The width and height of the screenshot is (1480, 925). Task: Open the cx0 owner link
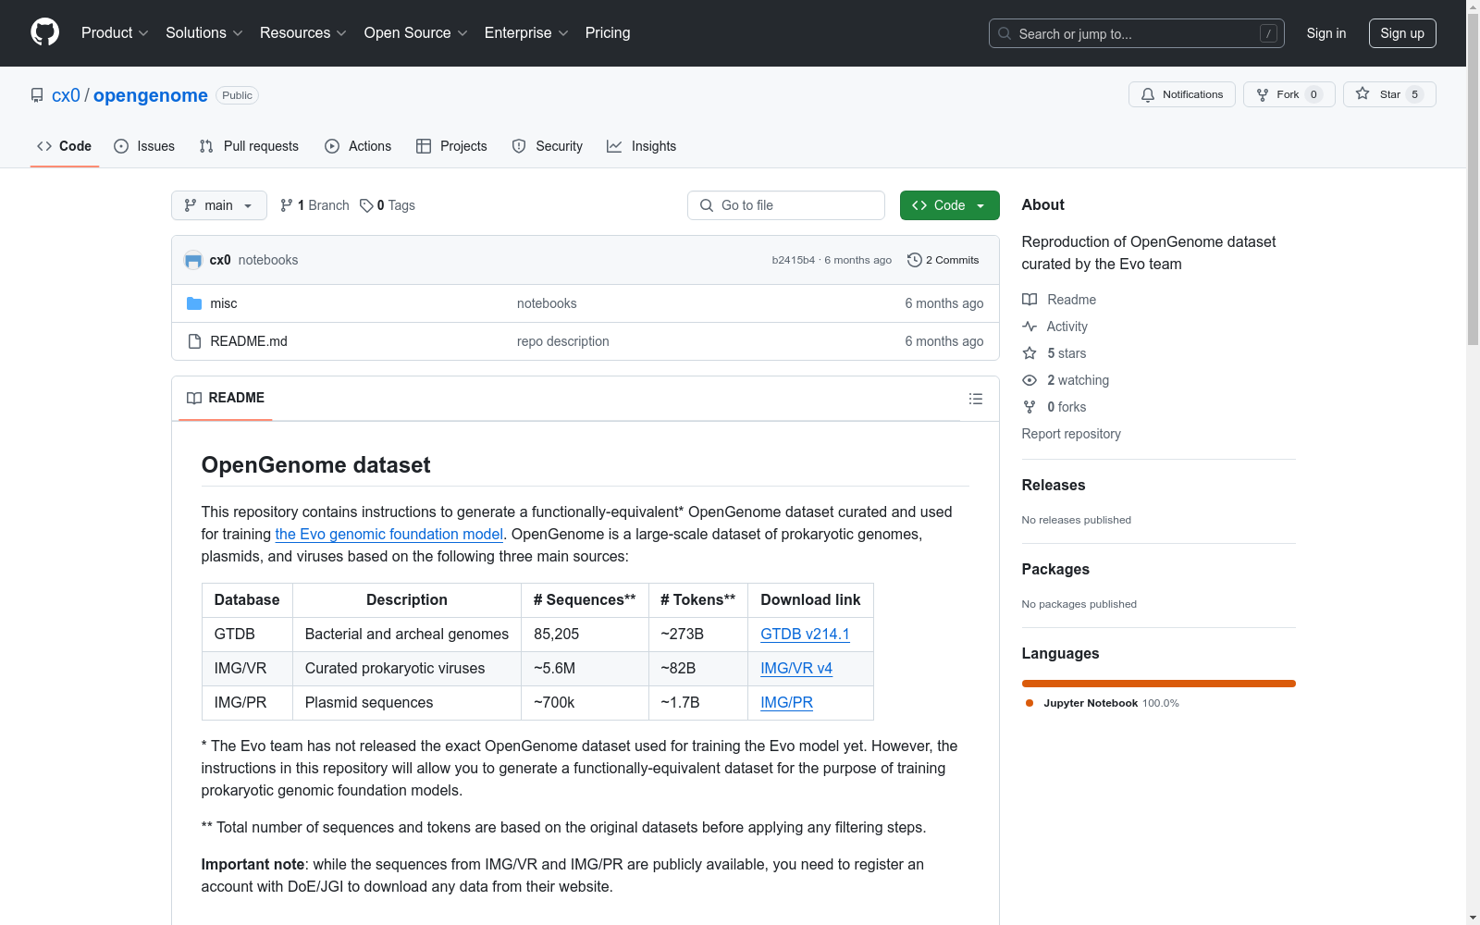click(66, 95)
